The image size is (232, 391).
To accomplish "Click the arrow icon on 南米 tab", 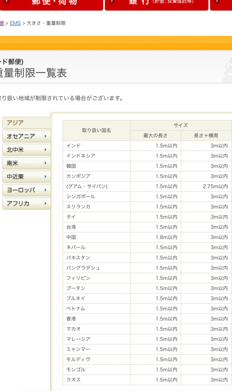I will point(46,163).
